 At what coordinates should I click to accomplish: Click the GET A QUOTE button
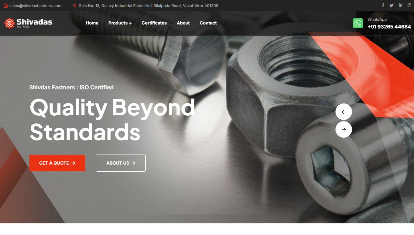click(x=57, y=163)
